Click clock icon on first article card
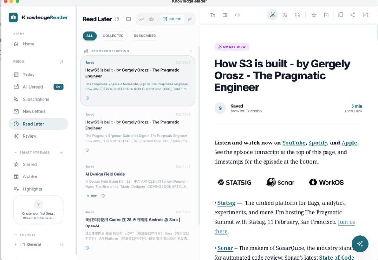Screen dimensions: 378x260 coord(87,98)
